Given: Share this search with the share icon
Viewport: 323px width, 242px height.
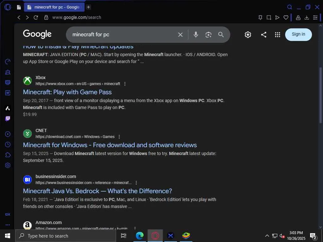Looking at the screenshot, I should point(264,35).
